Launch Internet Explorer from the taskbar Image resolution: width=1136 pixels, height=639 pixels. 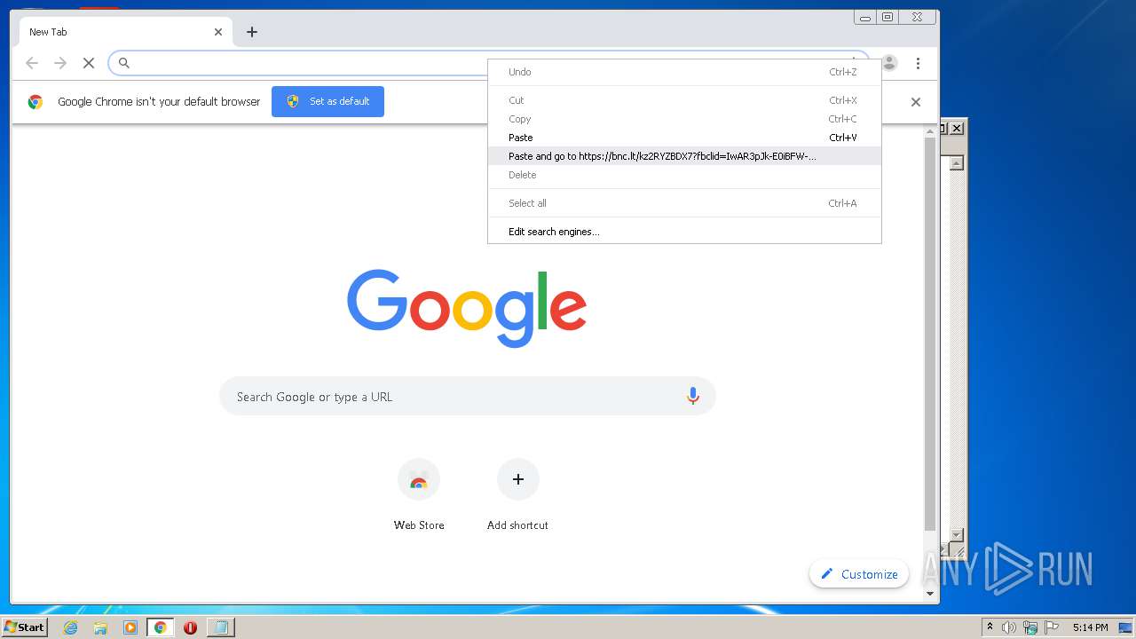pos(71,627)
